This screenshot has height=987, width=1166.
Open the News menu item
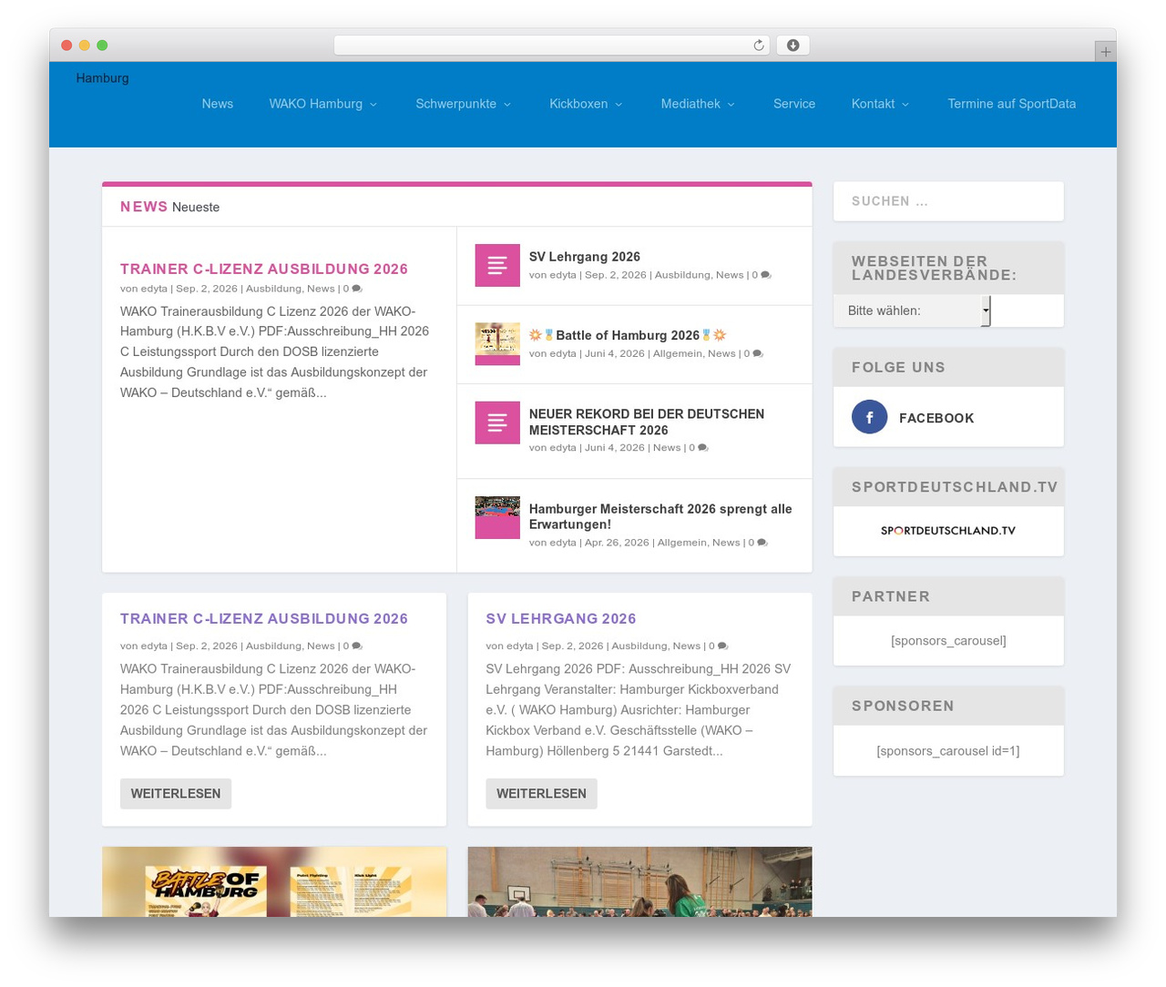point(218,104)
